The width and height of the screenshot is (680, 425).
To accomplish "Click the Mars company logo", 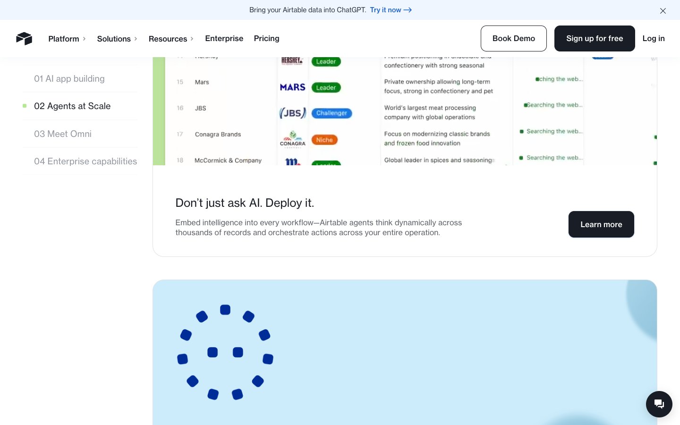I will pos(292,87).
